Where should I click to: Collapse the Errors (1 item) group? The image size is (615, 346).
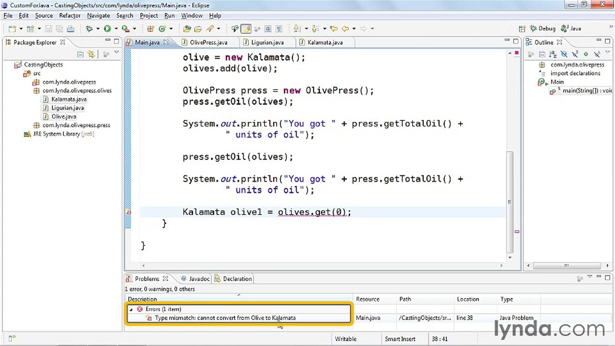coord(131,309)
